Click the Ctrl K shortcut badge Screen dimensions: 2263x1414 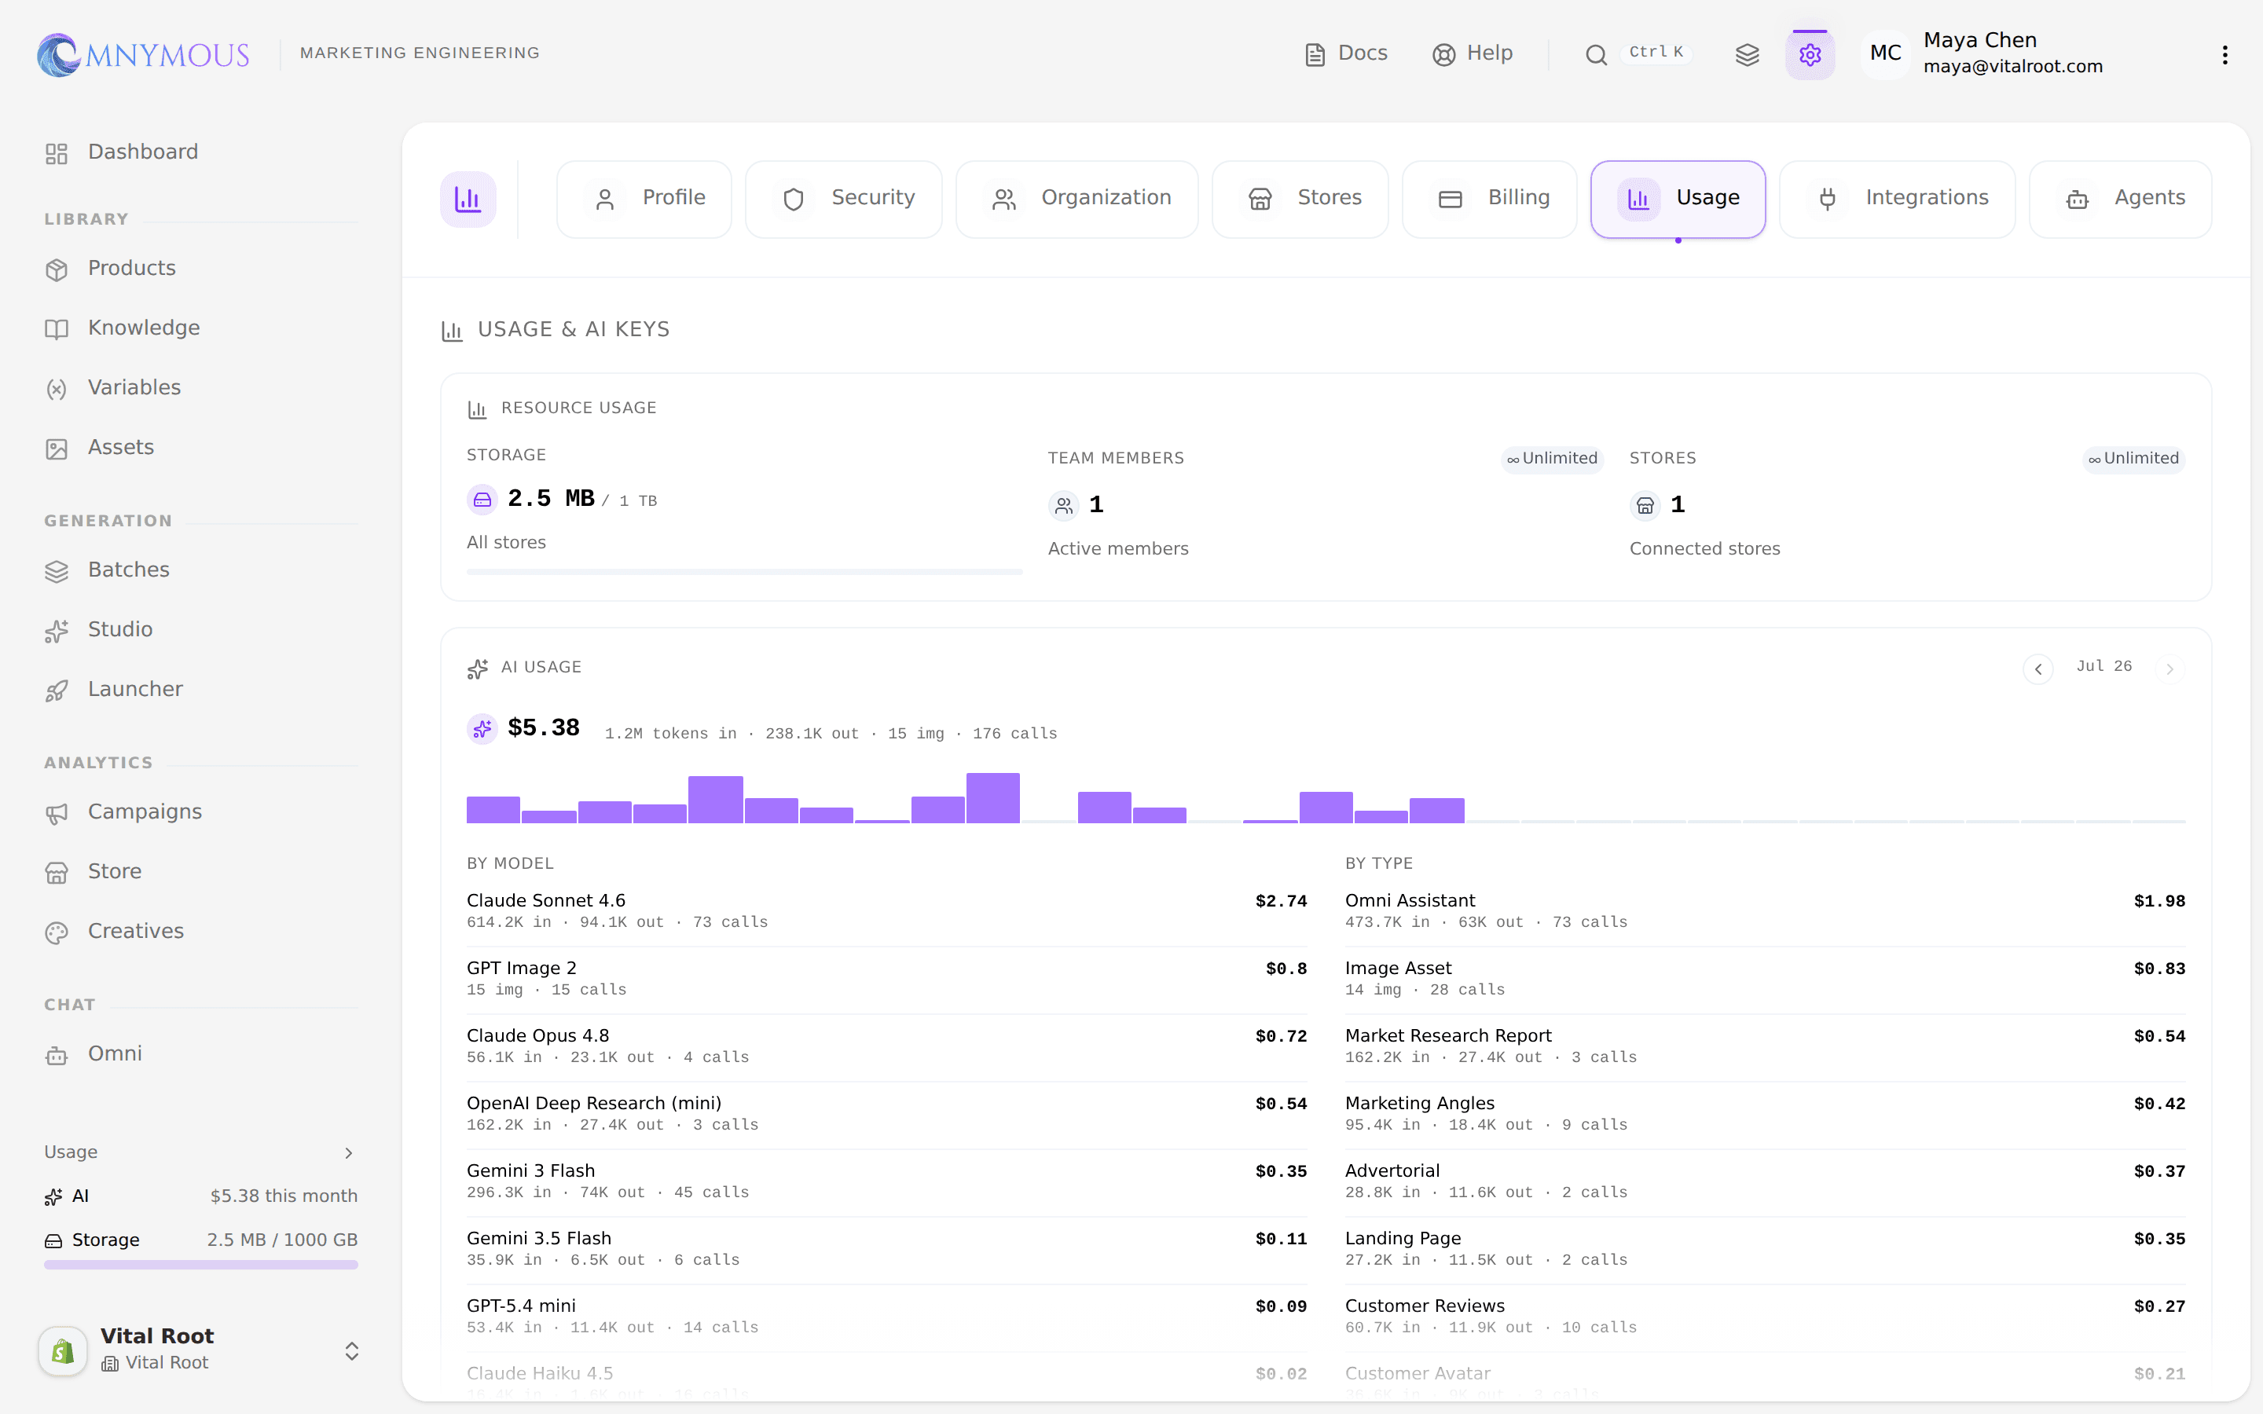coord(1656,53)
